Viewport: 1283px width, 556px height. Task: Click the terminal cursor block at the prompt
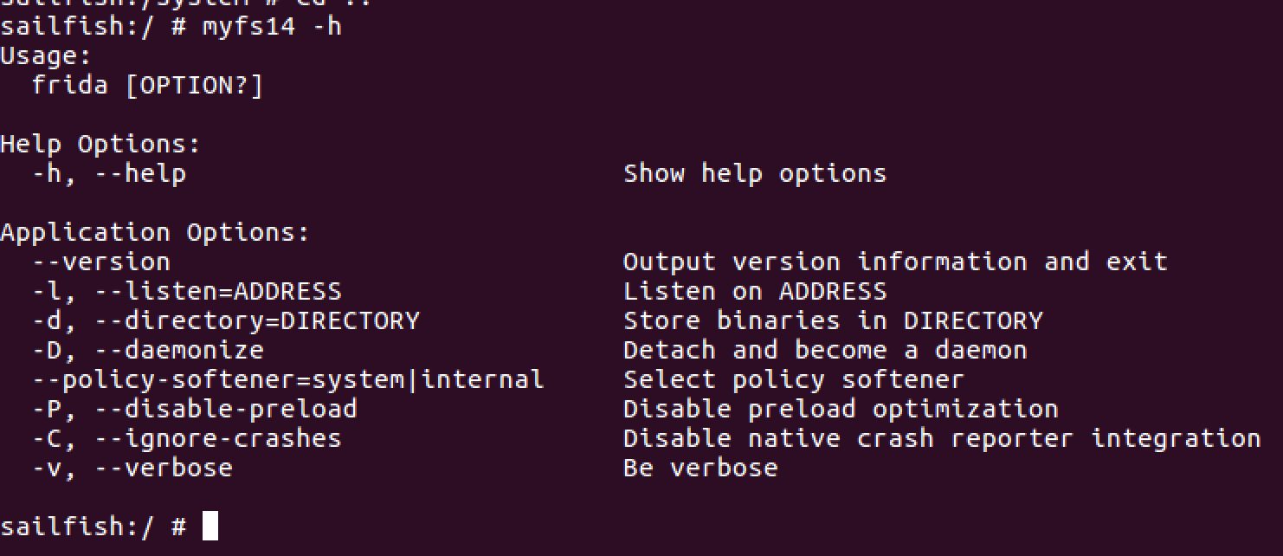click(x=210, y=526)
